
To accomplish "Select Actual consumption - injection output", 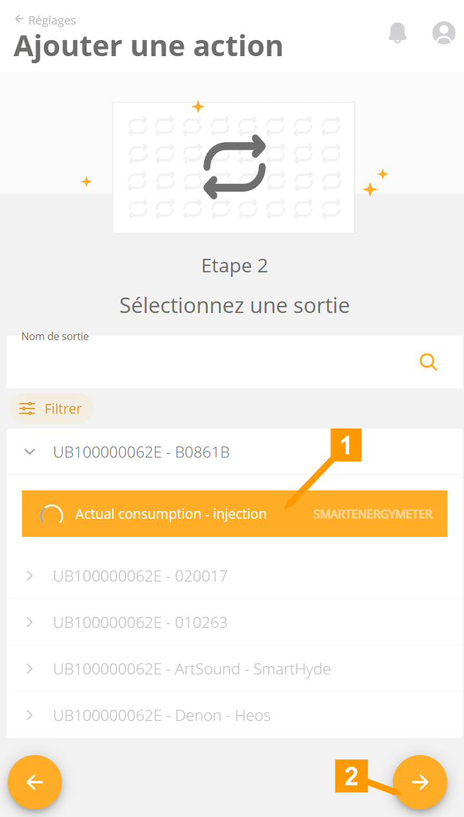I will pyautogui.click(x=171, y=514).
